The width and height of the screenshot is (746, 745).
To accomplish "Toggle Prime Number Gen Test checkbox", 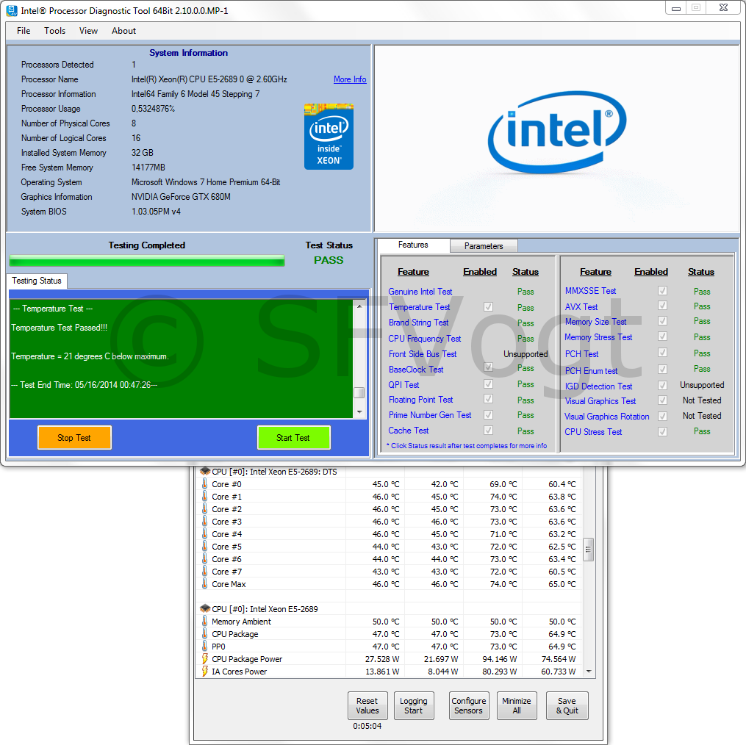I will [x=488, y=415].
